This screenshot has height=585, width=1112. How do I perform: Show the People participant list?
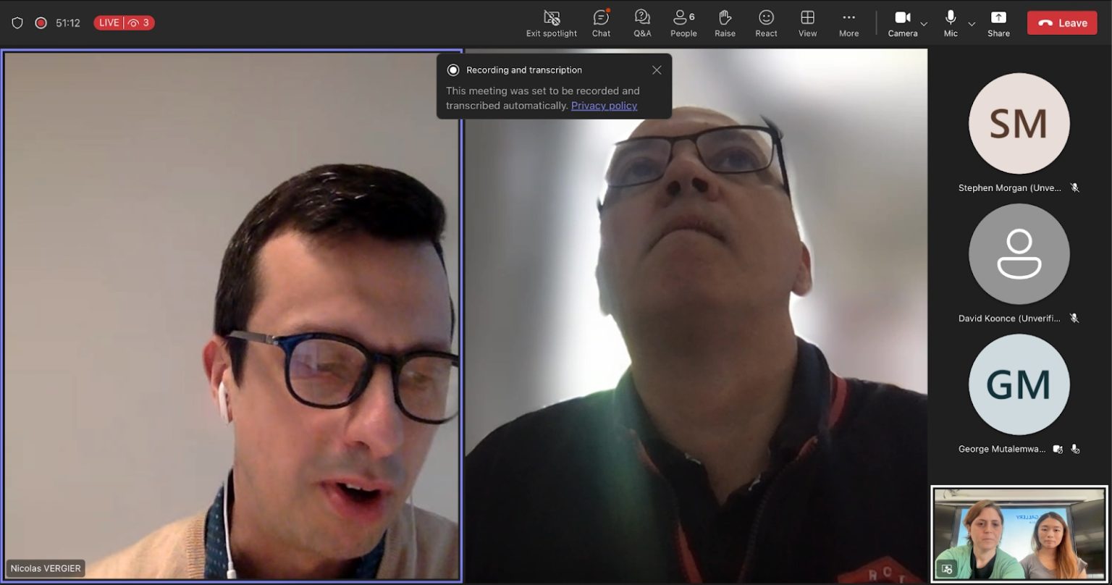point(683,22)
